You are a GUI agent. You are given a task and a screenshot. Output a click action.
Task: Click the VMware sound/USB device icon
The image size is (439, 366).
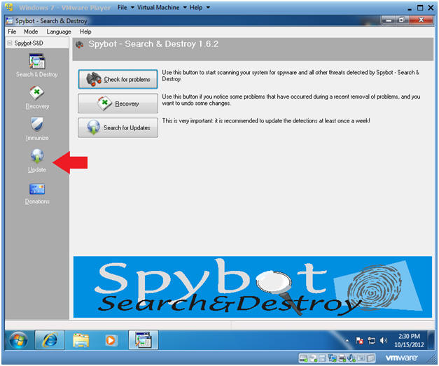point(351,358)
